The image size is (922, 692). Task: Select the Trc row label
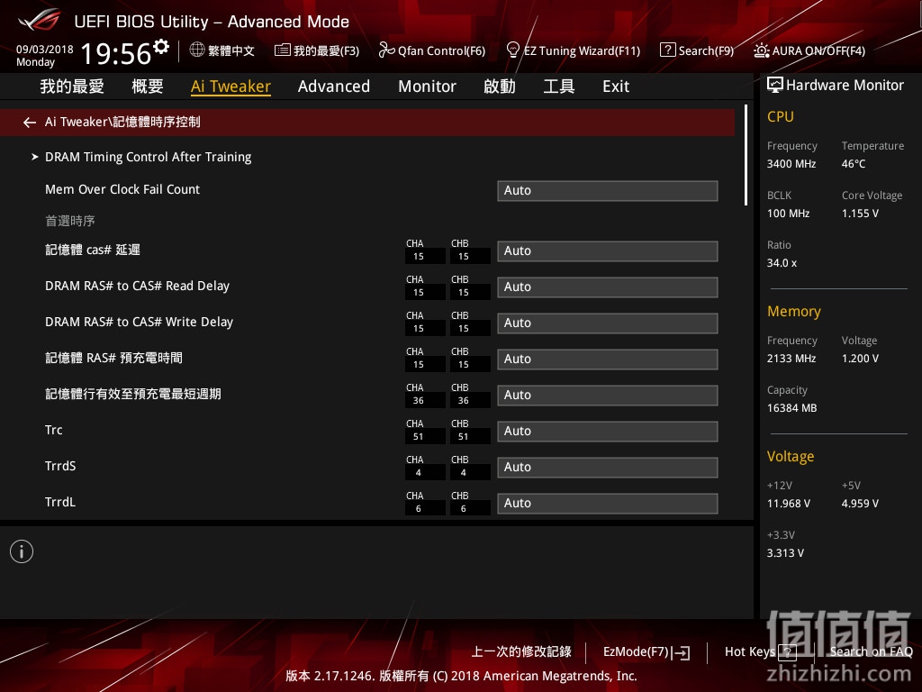coord(53,430)
